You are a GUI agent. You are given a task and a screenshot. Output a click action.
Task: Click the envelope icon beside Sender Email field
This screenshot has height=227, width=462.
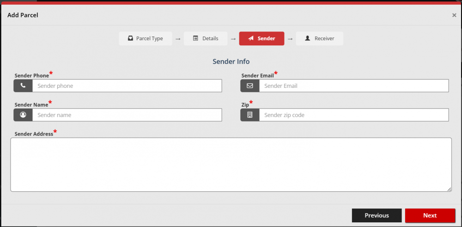[x=250, y=86]
